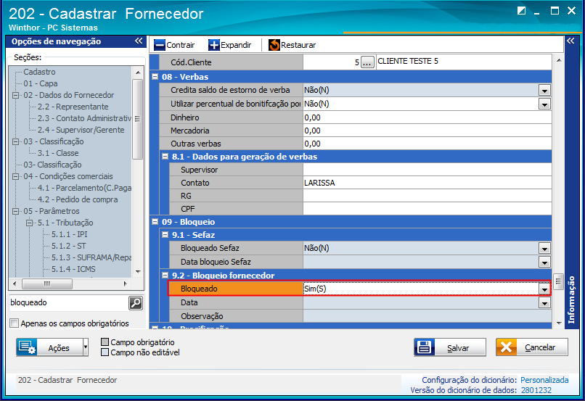Click the Supervisor input field
Screen dimensions: 585x401
click(427, 170)
